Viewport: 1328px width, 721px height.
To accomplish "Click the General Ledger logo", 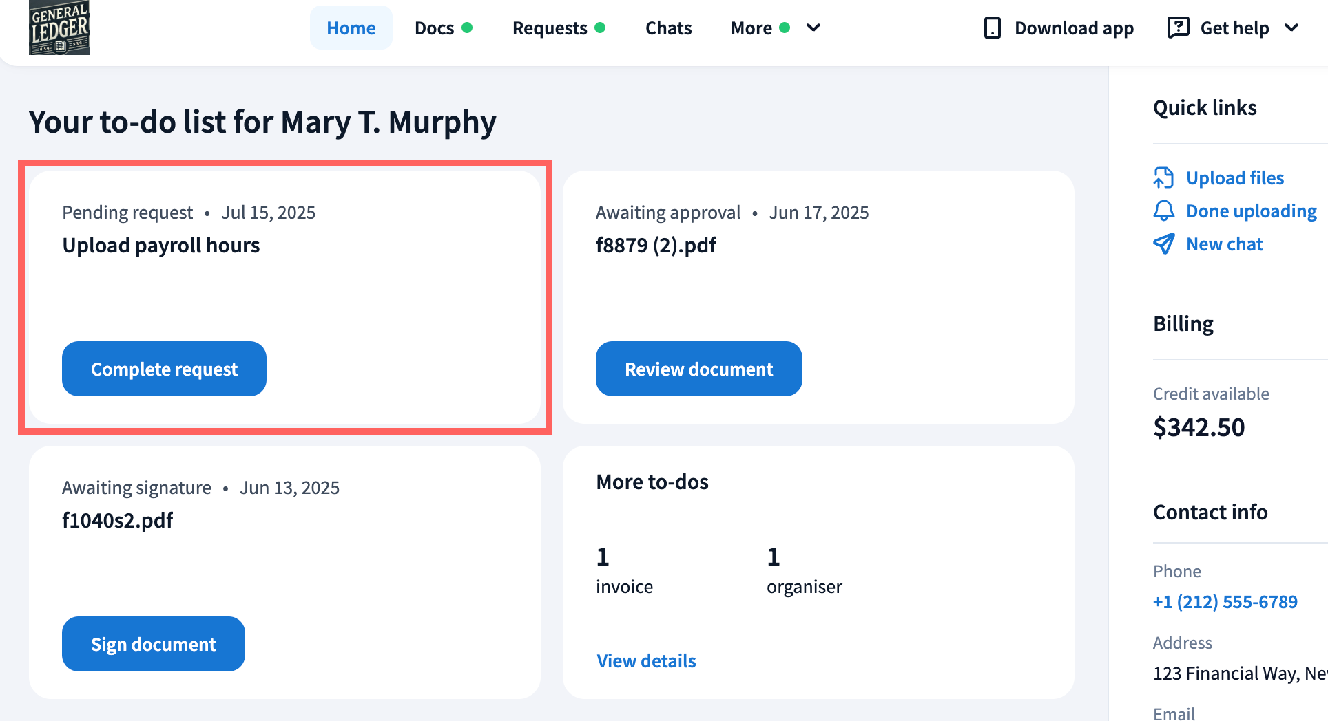I will (59, 28).
